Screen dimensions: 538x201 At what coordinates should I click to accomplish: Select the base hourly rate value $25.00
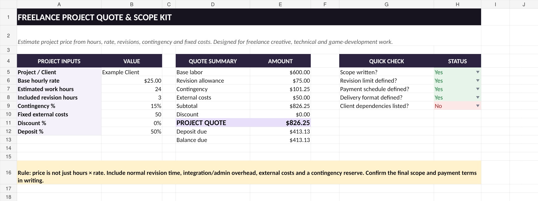click(x=132, y=81)
